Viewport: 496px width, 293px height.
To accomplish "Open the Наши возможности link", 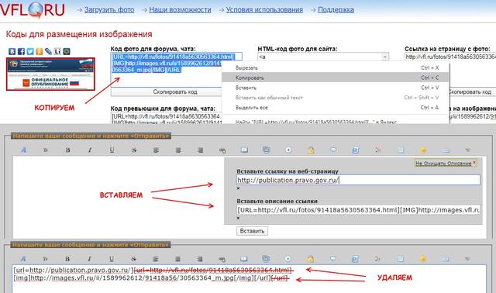I will pos(180,10).
